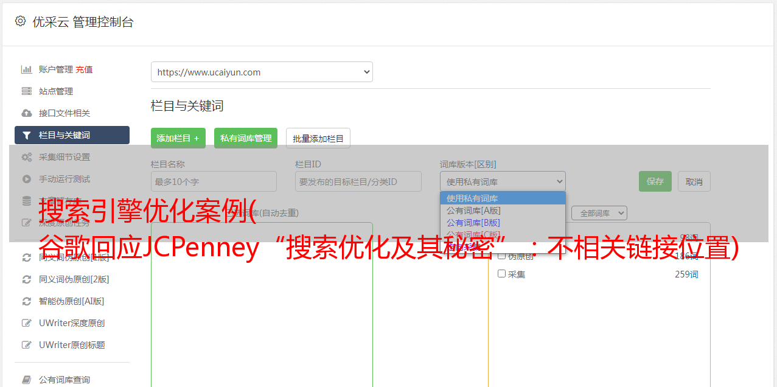Click the 栏目与关键词 page heading
This screenshot has width=777, height=387.
click(x=187, y=106)
